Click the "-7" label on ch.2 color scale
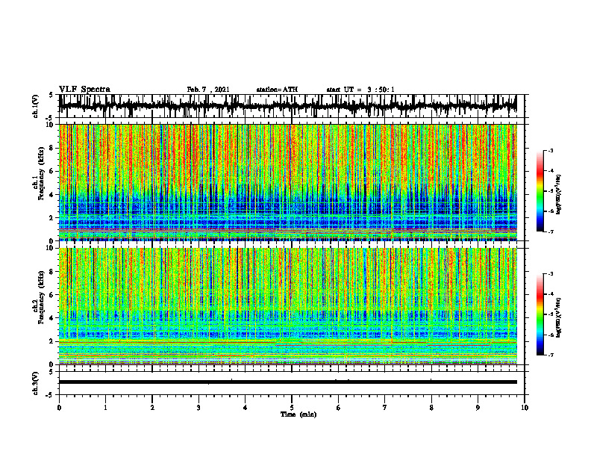Viewport: 591px width, 457px height. (551, 355)
